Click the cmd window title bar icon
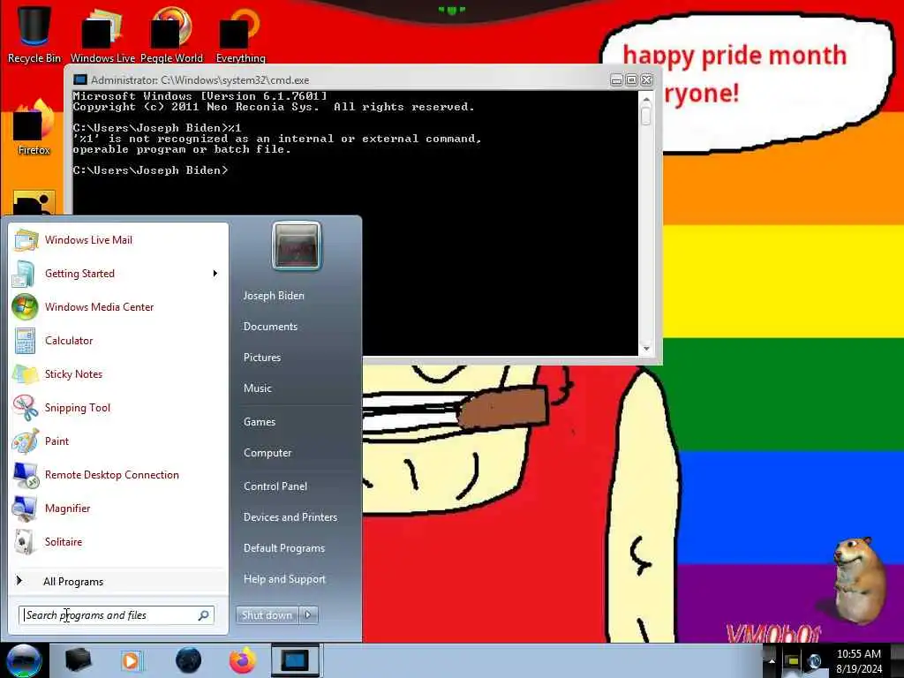 80,79
